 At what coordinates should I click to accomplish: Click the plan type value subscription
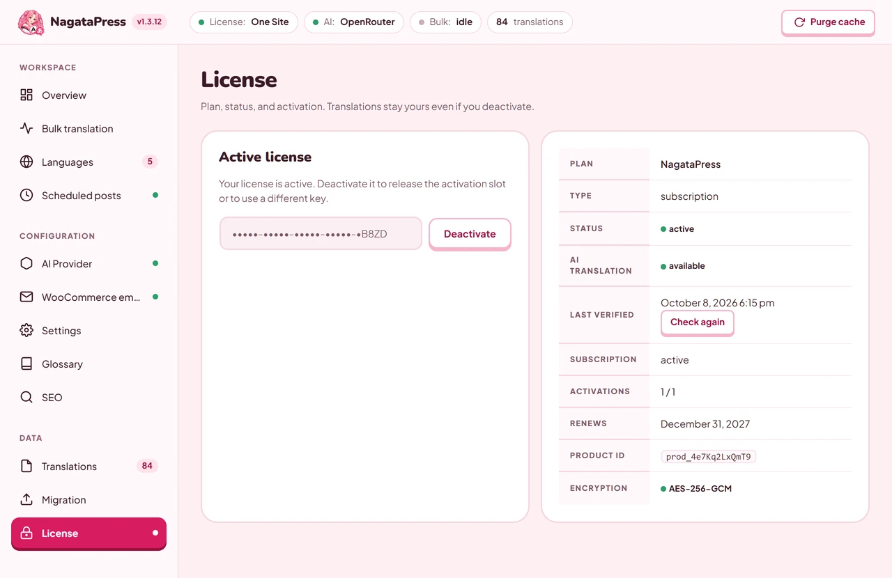click(689, 196)
